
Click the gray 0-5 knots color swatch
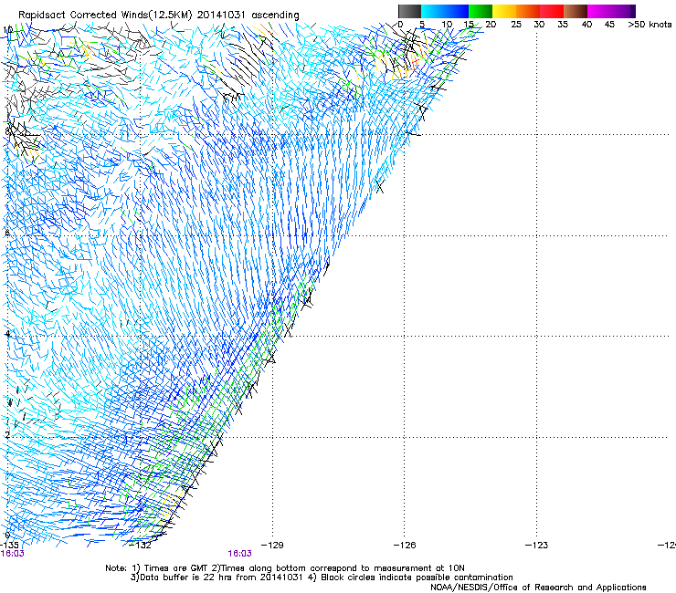coord(409,11)
